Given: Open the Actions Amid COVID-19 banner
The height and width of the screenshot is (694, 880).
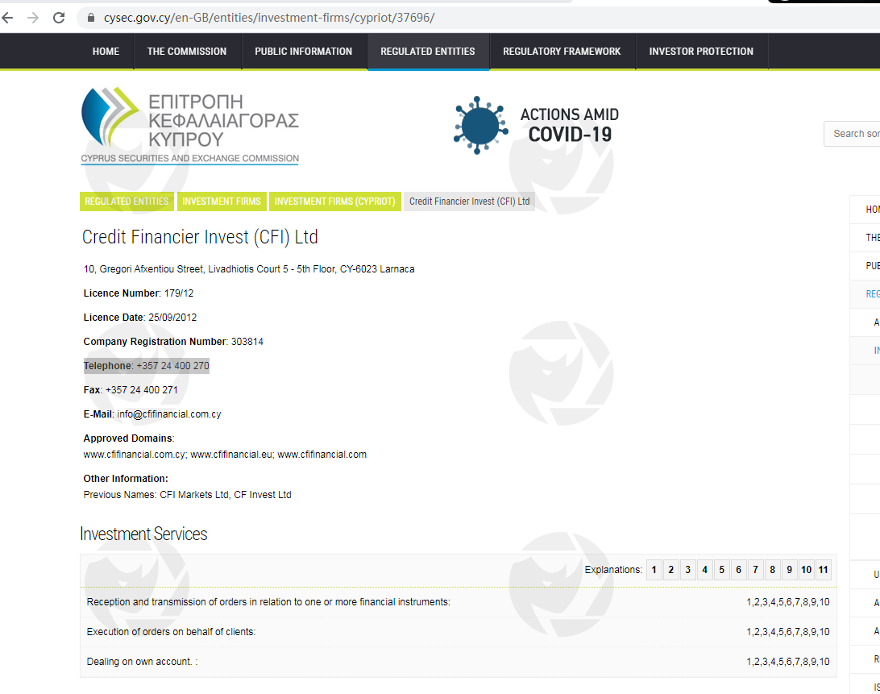Looking at the screenshot, I should click(537, 125).
